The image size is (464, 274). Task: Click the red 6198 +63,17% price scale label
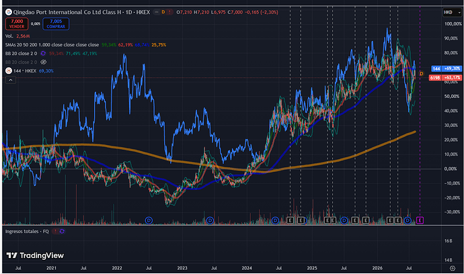coord(445,78)
